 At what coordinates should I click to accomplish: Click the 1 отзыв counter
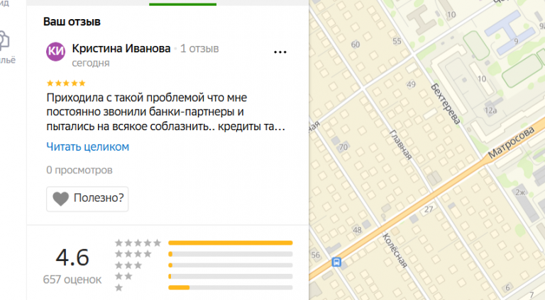199,49
